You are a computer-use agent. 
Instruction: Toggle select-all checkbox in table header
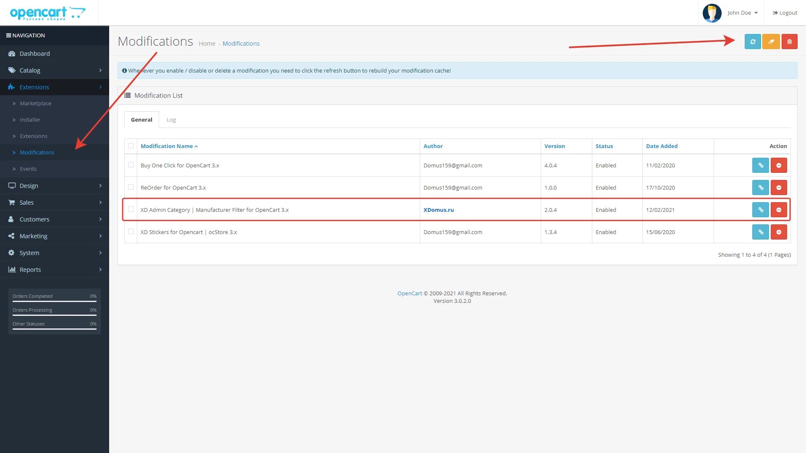(131, 146)
